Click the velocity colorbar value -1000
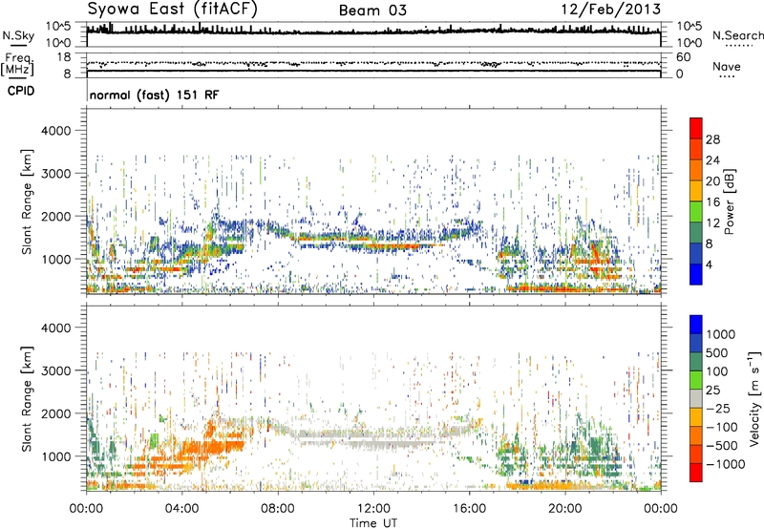The height and width of the screenshot is (529, 764). (x=725, y=464)
